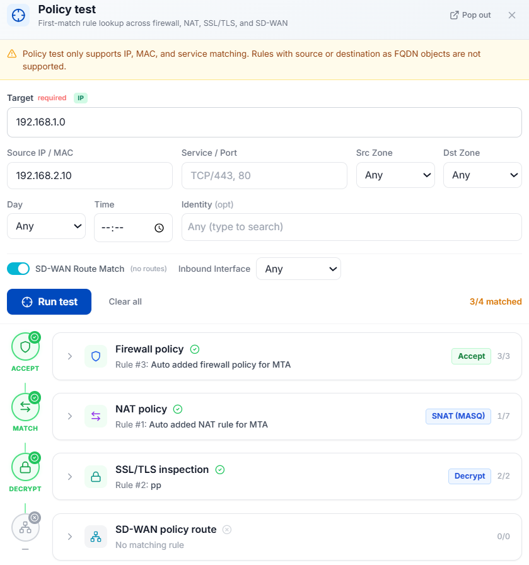Select the Day dropdown
This screenshot has width=529, height=565.
pyautogui.click(x=46, y=226)
